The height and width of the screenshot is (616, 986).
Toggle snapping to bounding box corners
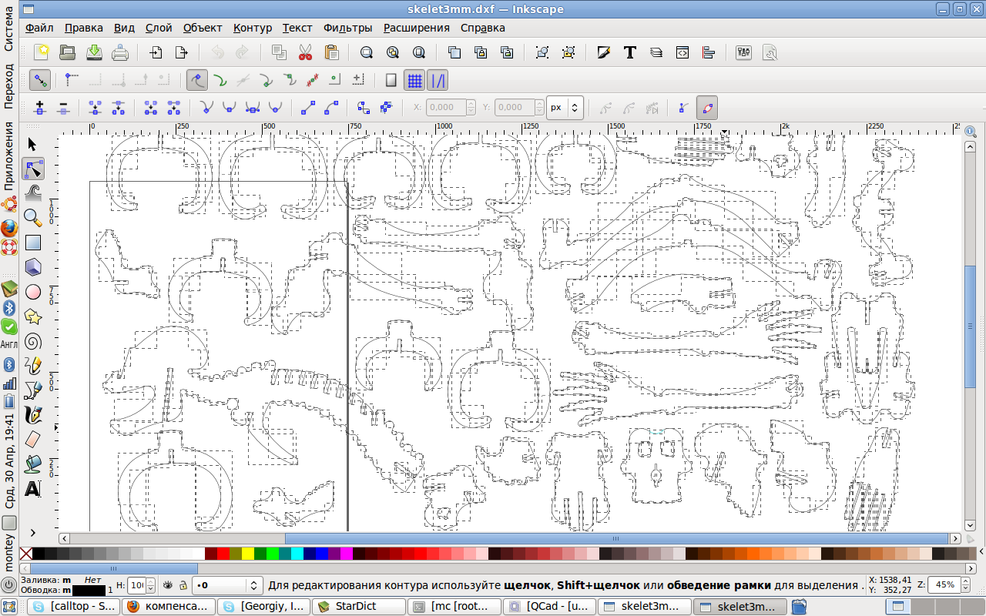coord(72,80)
